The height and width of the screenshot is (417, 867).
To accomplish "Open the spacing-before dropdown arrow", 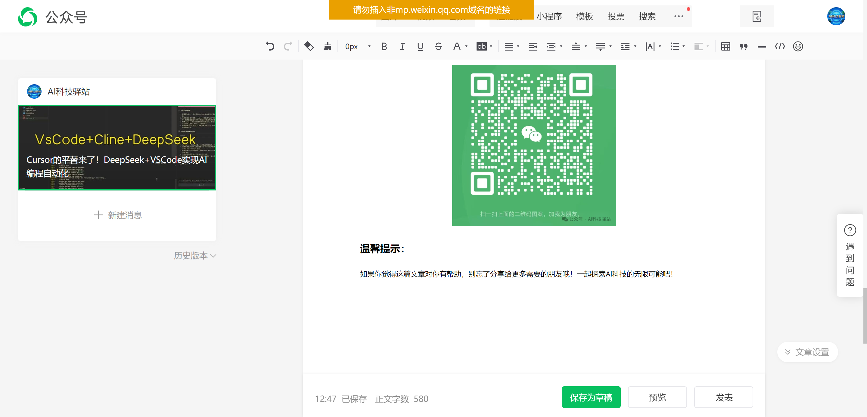I will click(x=586, y=46).
